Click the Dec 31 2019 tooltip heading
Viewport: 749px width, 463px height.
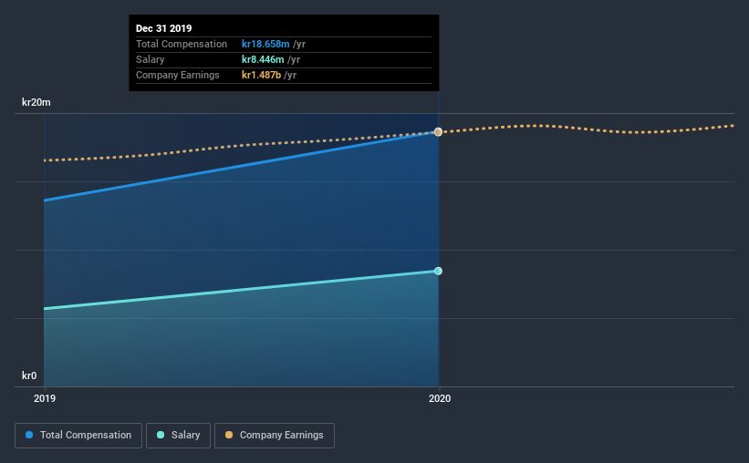tap(164, 28)
